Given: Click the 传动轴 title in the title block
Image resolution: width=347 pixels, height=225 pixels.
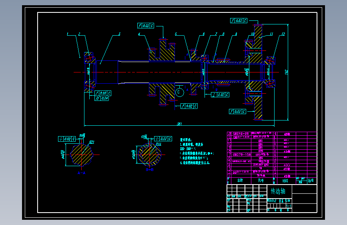Looking at the screenshot, I should 278,191.
